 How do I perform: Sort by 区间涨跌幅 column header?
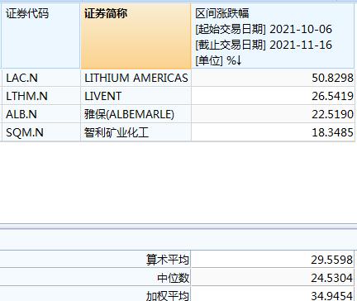(273, 36)
